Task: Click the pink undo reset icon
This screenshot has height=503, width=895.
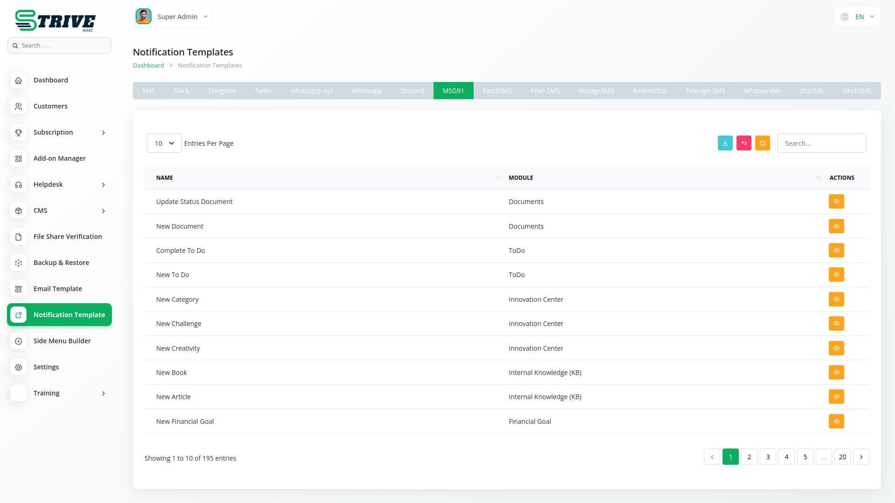Action: tap(744, 143)
